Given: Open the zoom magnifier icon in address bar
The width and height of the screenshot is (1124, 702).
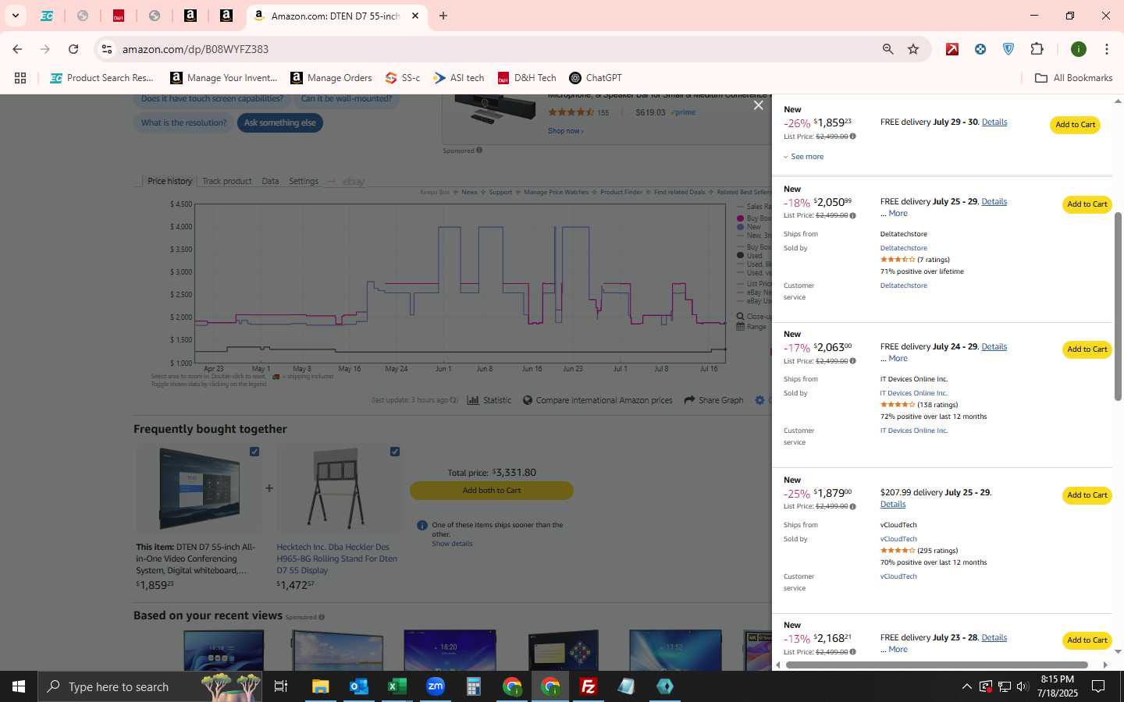Looking at the screenshot, I should 887,49.
